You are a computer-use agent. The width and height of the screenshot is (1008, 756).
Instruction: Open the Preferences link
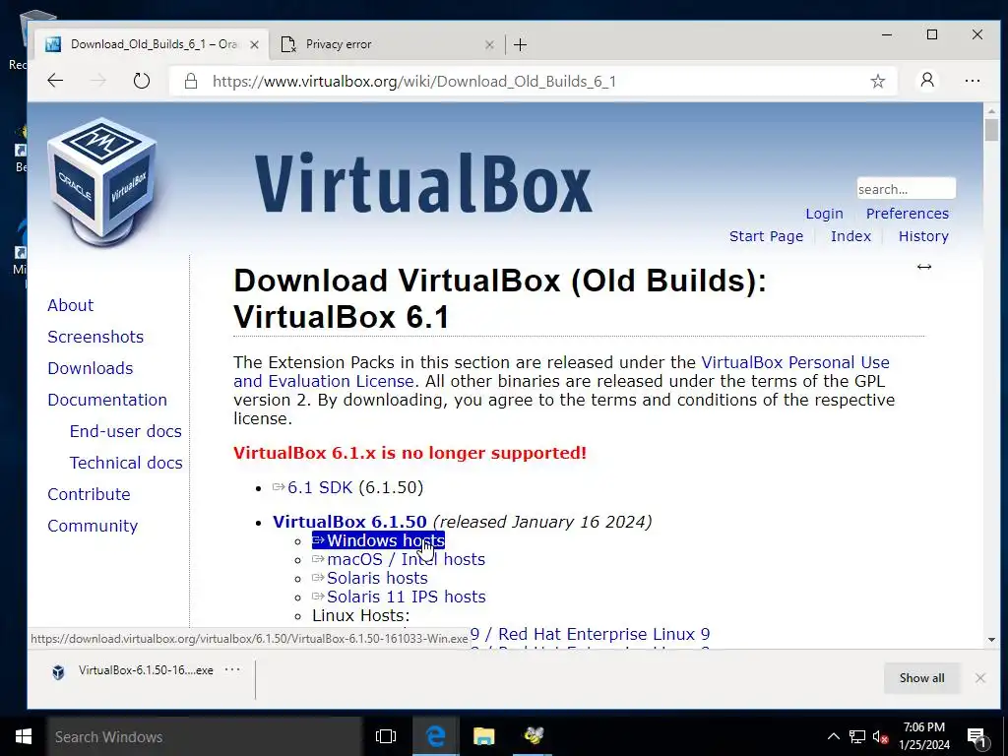907,214
